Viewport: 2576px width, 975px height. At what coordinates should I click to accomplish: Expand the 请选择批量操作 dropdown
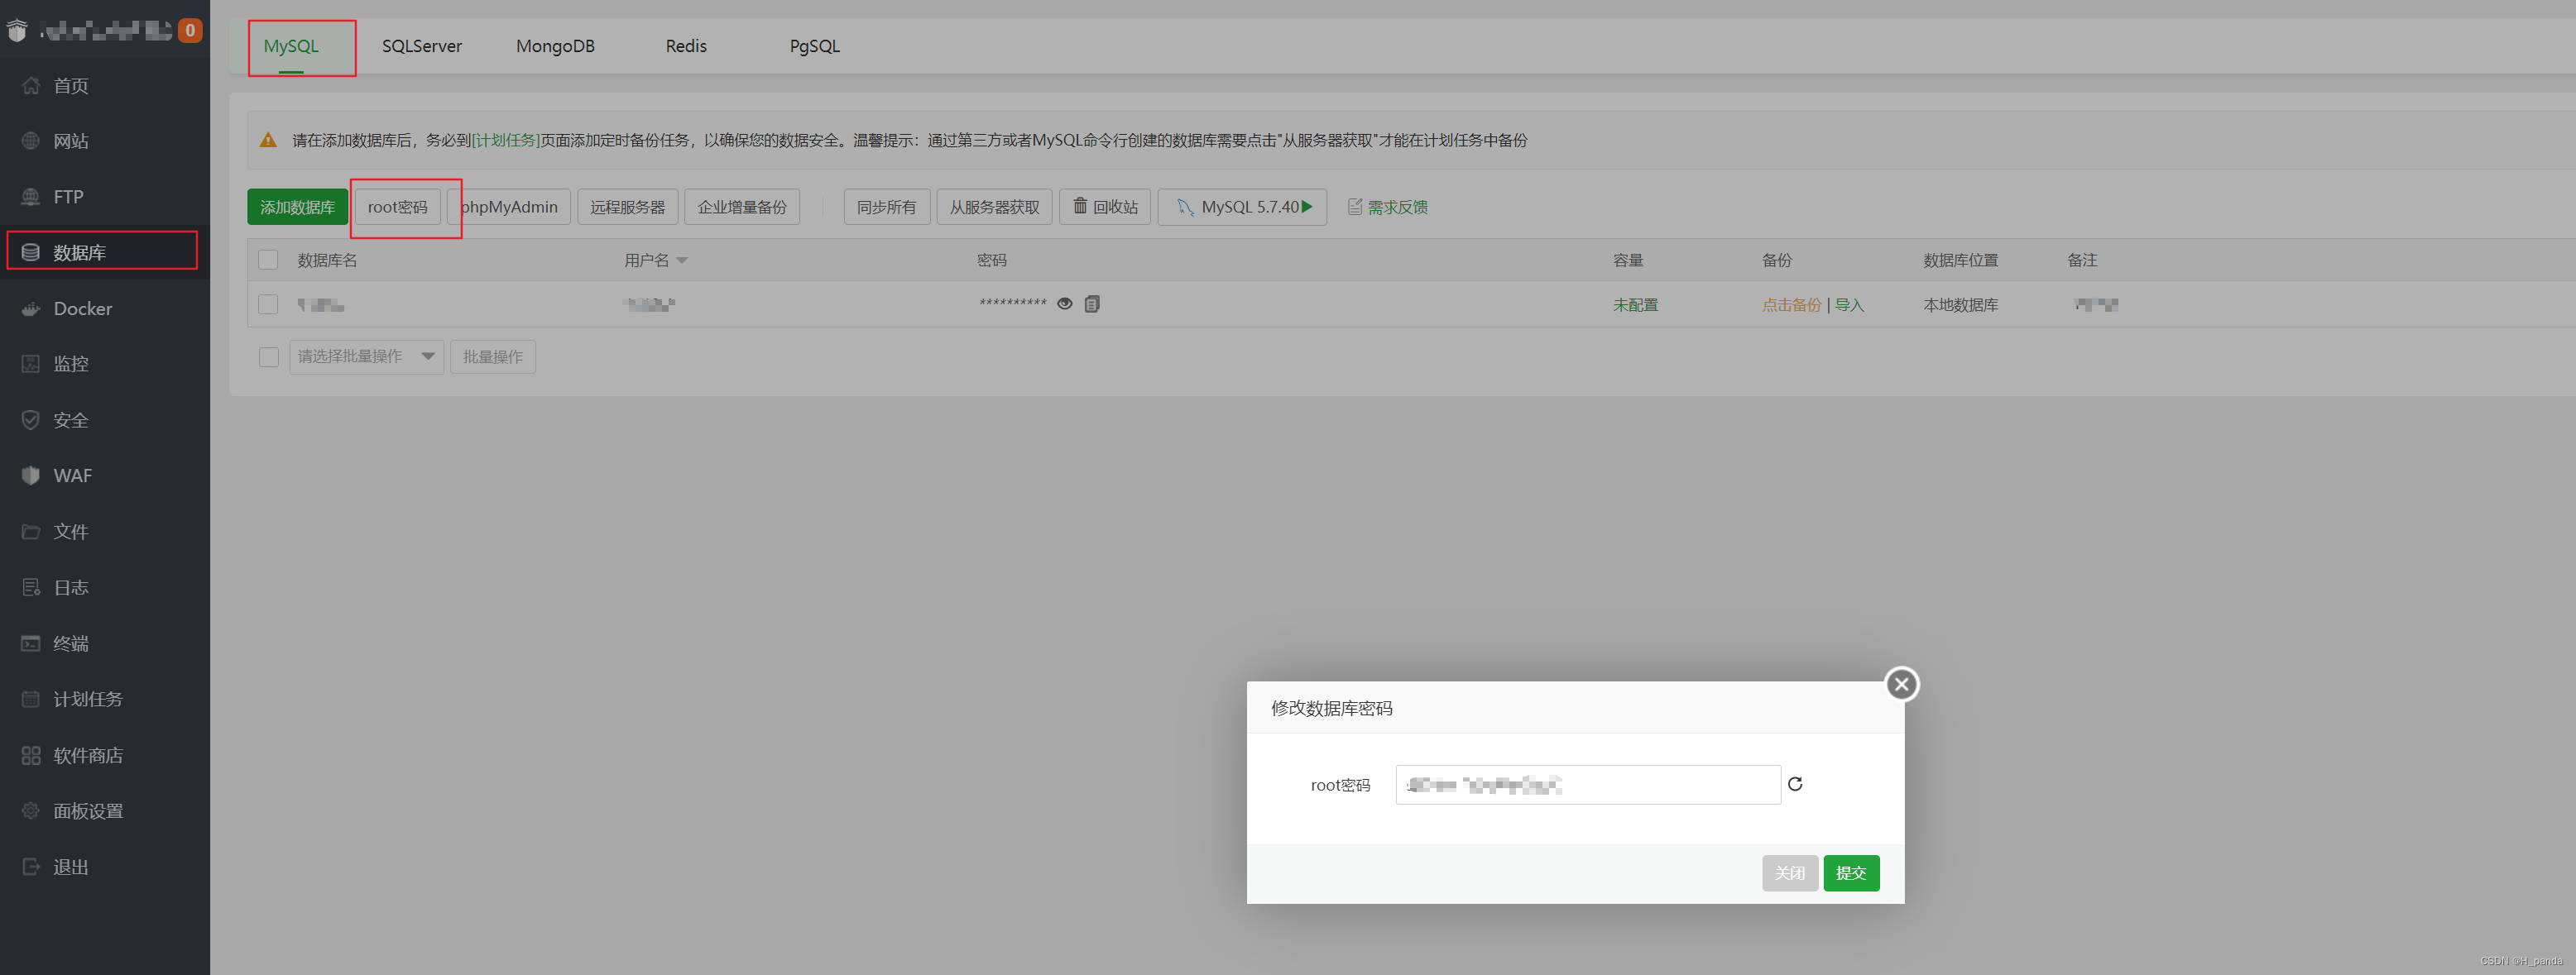point(366,356)
